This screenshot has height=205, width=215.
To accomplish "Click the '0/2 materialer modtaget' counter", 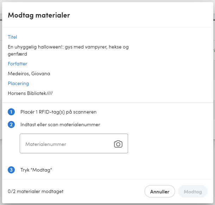I will 36,191.
